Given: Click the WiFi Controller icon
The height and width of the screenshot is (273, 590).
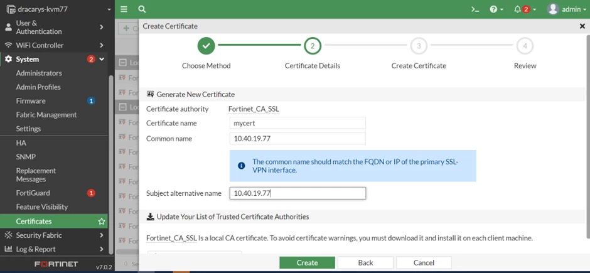Looking at the screenshot, I should pos(8,45).
